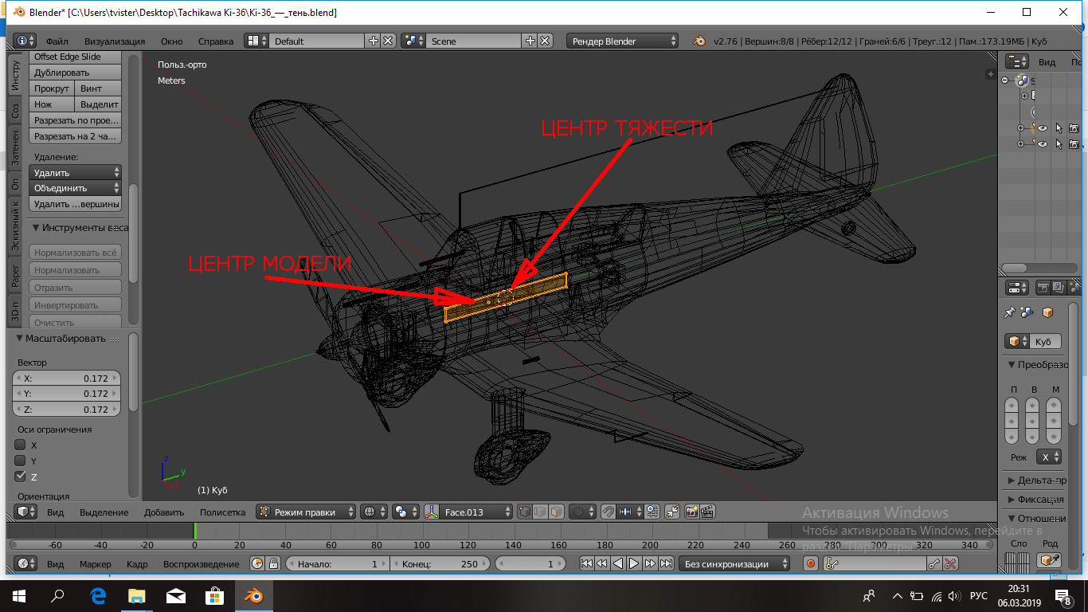Open Blender app from Windows taskbar
The image size is (1088, 612).
point(254,595)
